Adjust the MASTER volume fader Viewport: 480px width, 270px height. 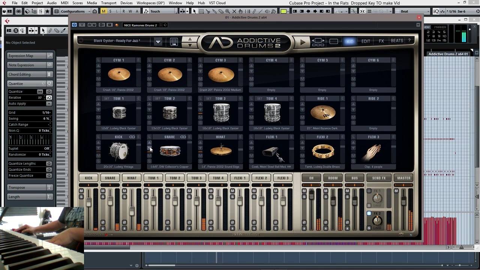403,201
